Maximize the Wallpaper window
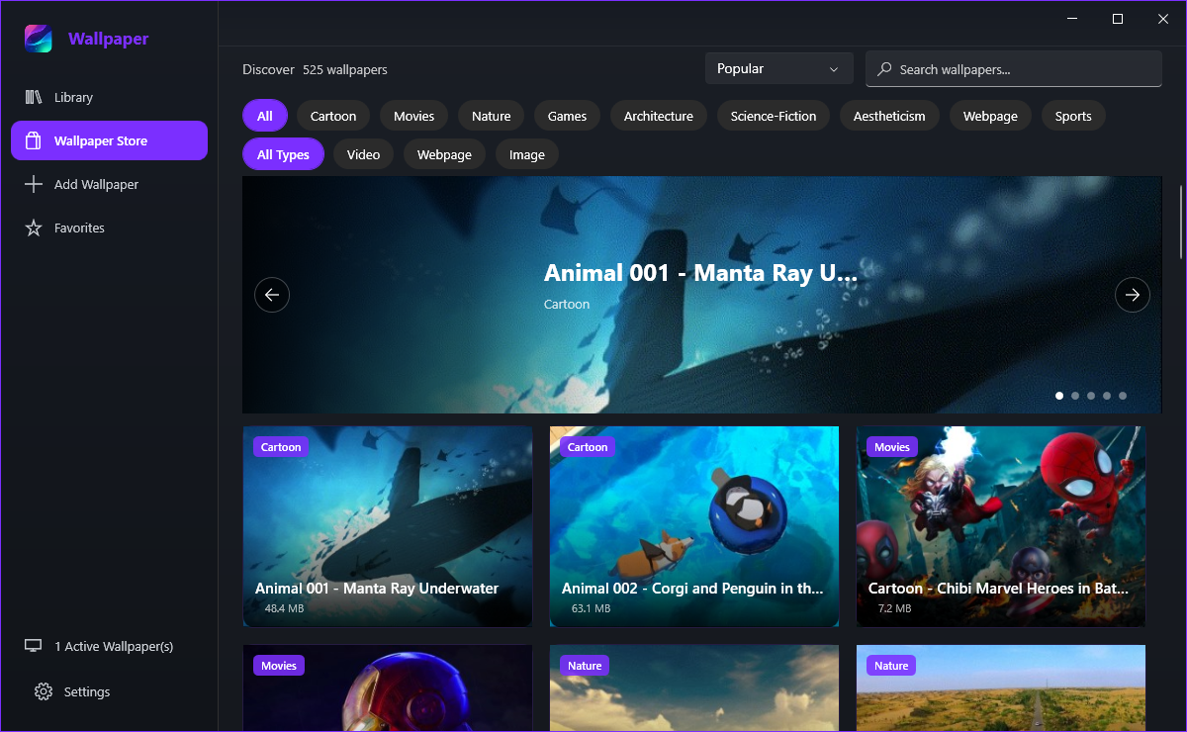 [x=1118, y=18]
